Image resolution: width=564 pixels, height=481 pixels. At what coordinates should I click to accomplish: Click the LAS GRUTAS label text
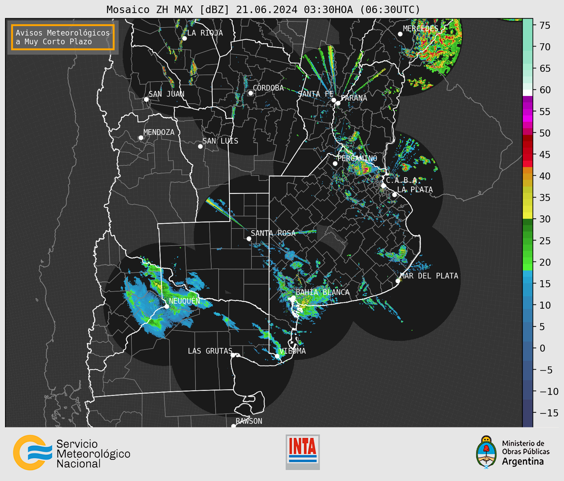[x=210, y=351]
